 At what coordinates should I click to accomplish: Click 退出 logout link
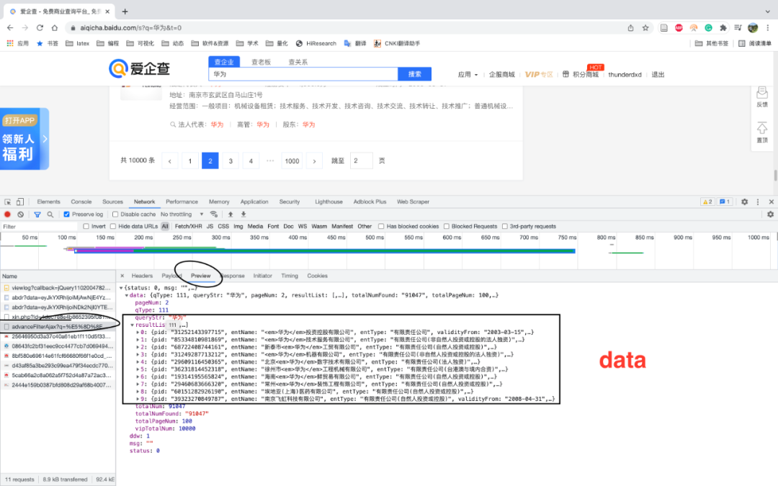point(658,74)
